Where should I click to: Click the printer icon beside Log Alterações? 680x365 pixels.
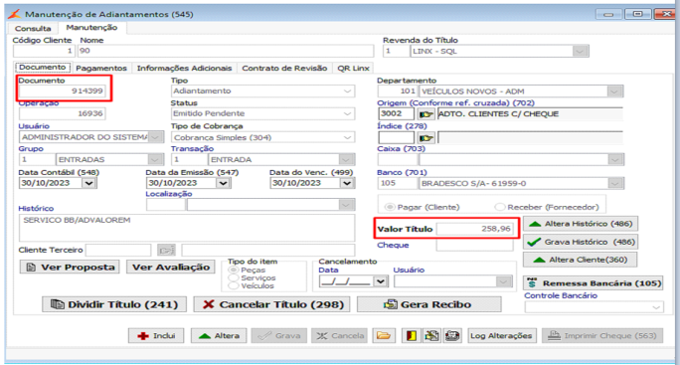tap(452, 335)
